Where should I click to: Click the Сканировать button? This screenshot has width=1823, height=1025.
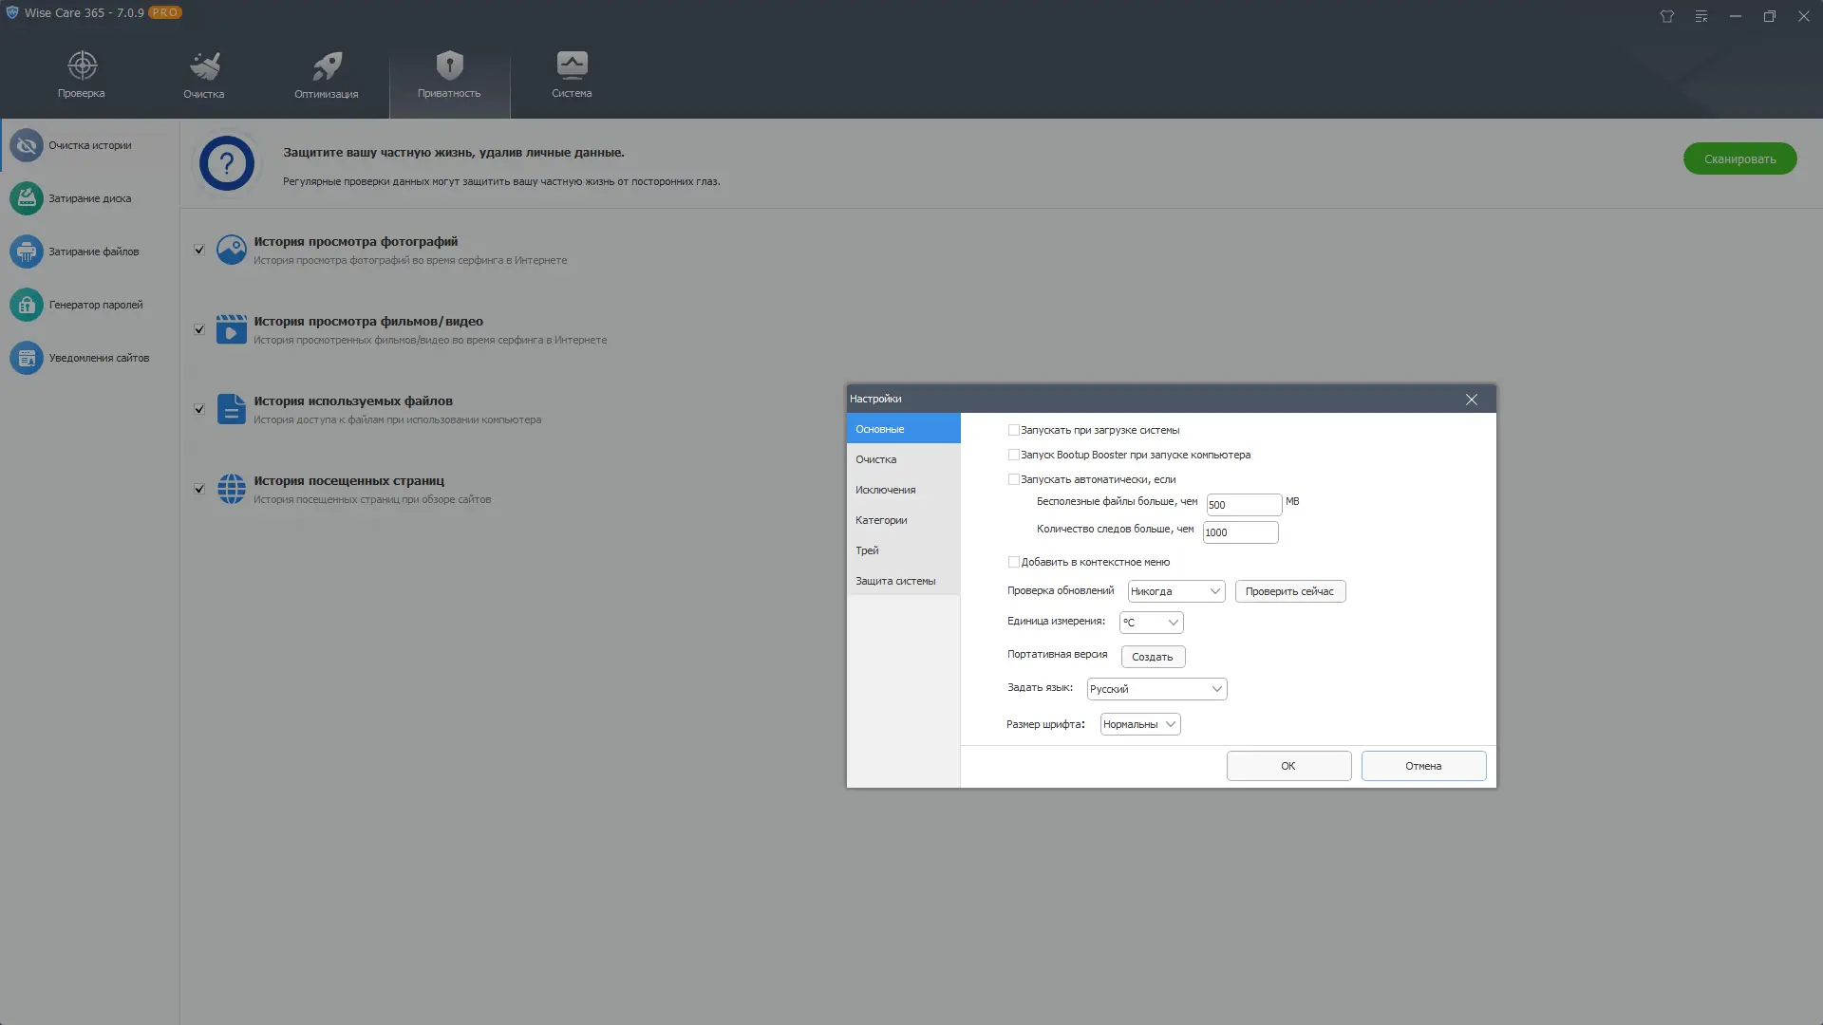pyautogui.click(x=1739, y=158)
